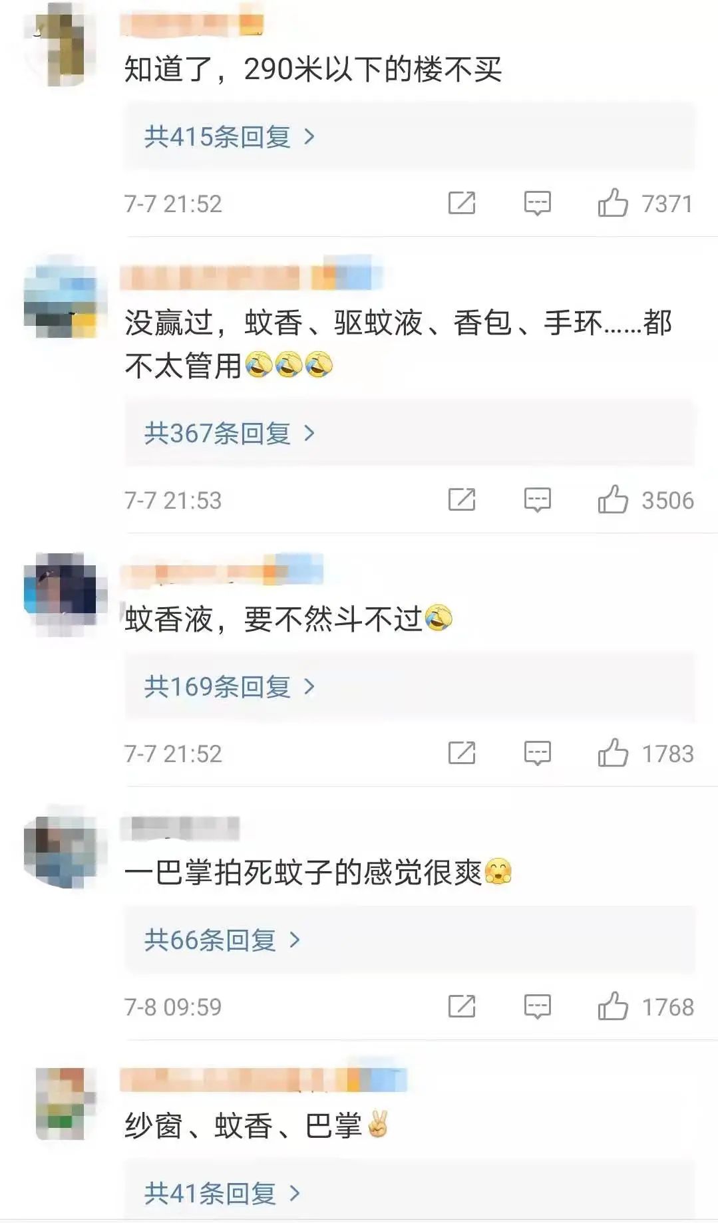Share the 7-8 09:59 comment
This screenshot has width=718, height=1223.
pos(462,1006)
